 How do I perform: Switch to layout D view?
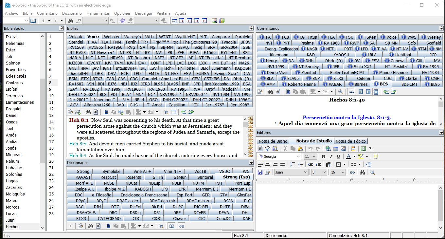pos(197,21)
